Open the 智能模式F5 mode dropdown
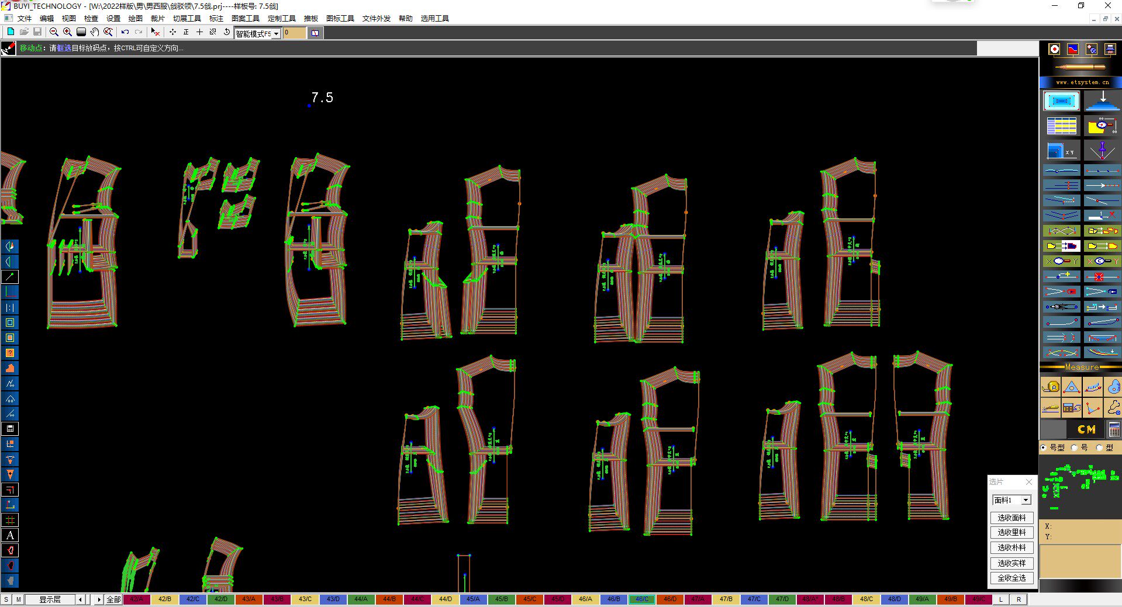Image resolution: width=1122 pixels, height=607 pixels. [276, 33]
